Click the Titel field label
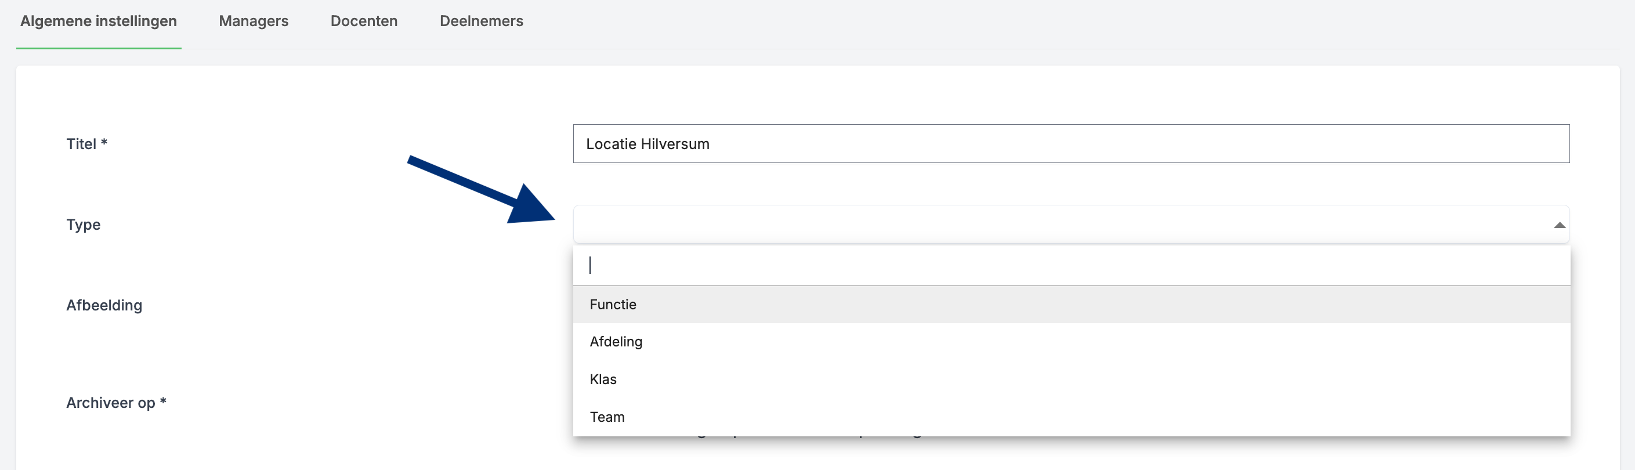Screen dimensions: 1635x470 tap(81, 144)
